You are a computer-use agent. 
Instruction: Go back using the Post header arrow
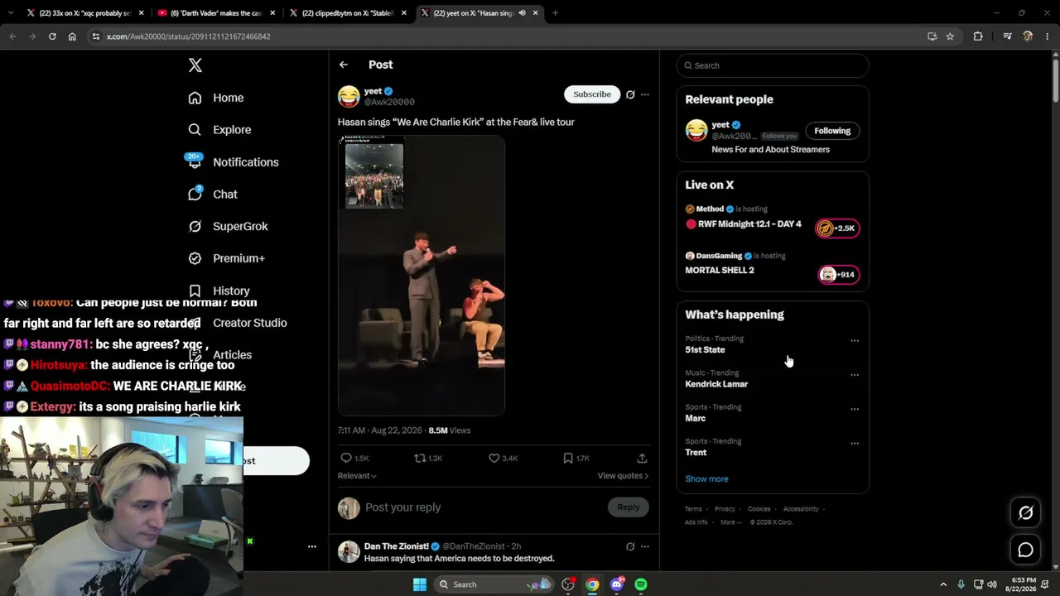[x=344, y=65]
